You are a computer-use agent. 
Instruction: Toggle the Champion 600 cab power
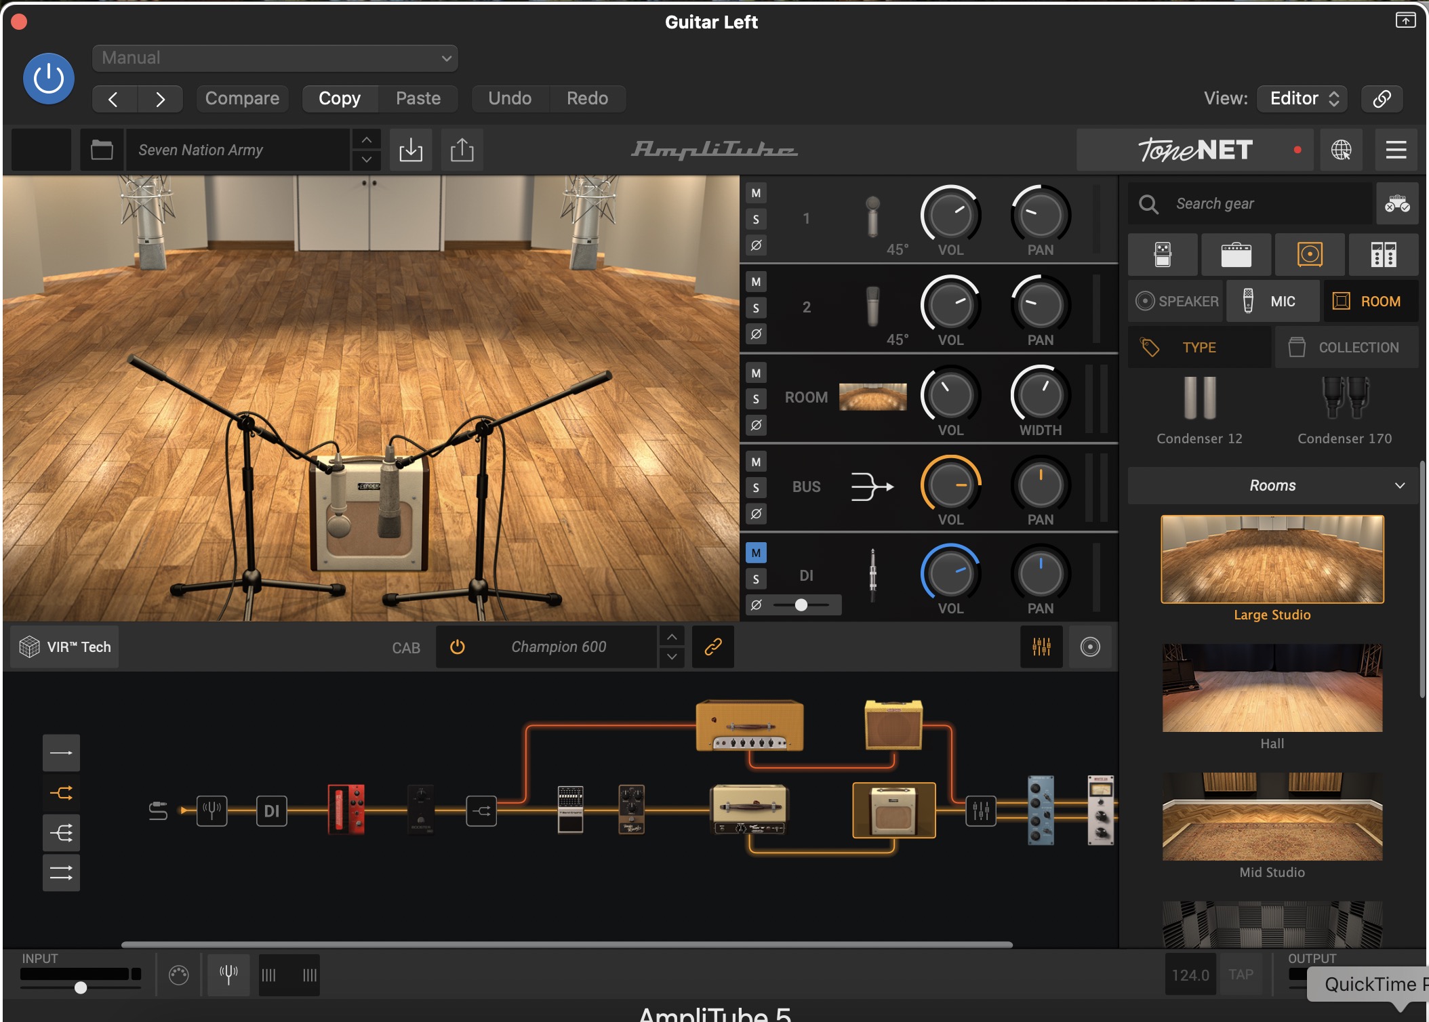458,647
